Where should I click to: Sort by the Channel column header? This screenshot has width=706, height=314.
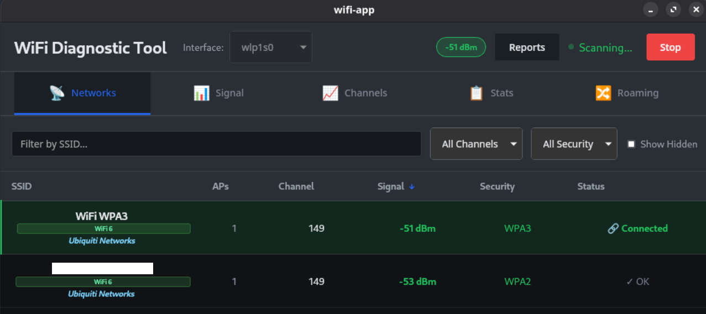[x=296, y=187]
